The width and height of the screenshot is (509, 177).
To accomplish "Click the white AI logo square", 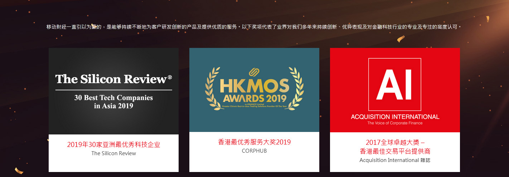I will pos(395,84).
